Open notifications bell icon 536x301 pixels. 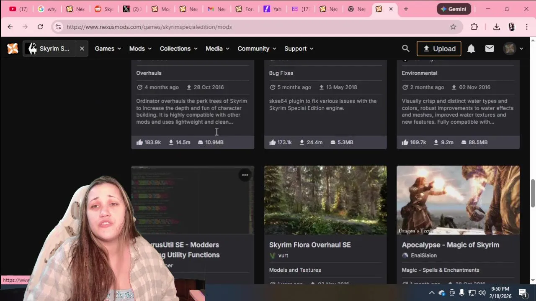click(471, 48)
